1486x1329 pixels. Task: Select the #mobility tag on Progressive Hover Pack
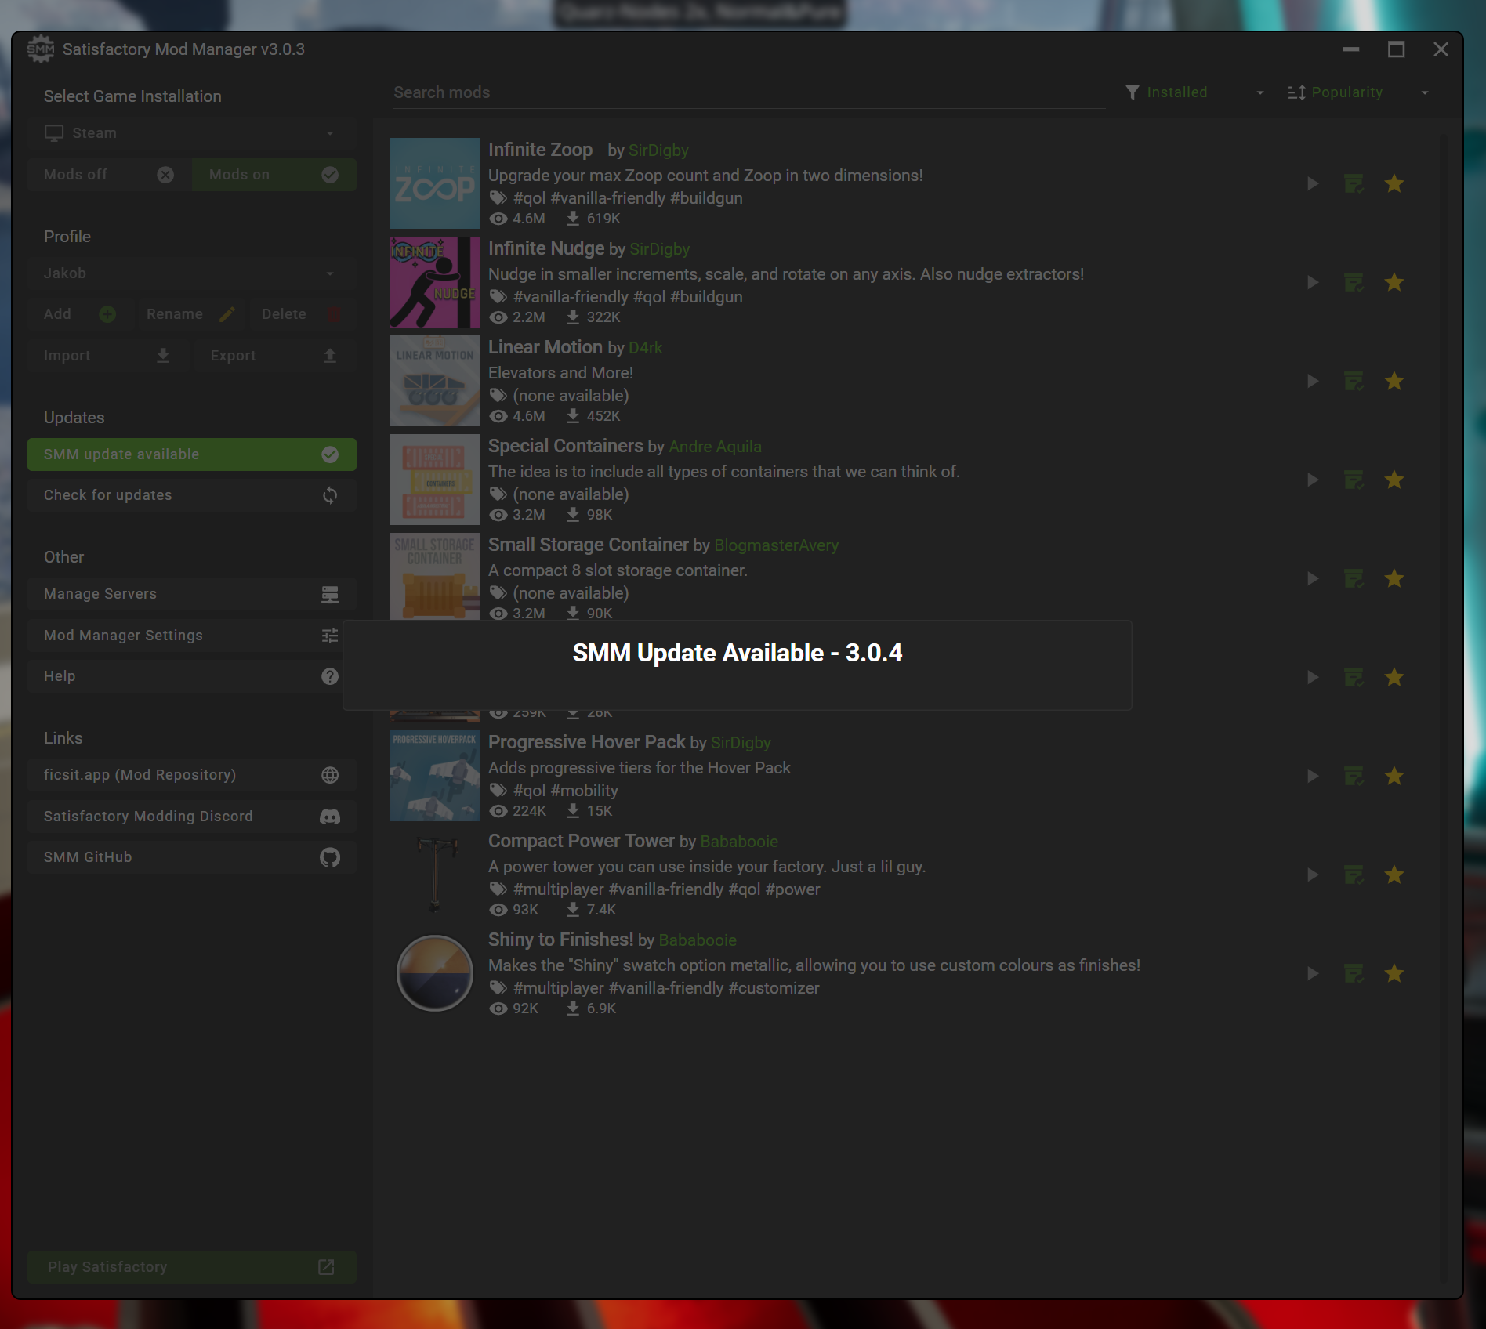click(584, 791)
